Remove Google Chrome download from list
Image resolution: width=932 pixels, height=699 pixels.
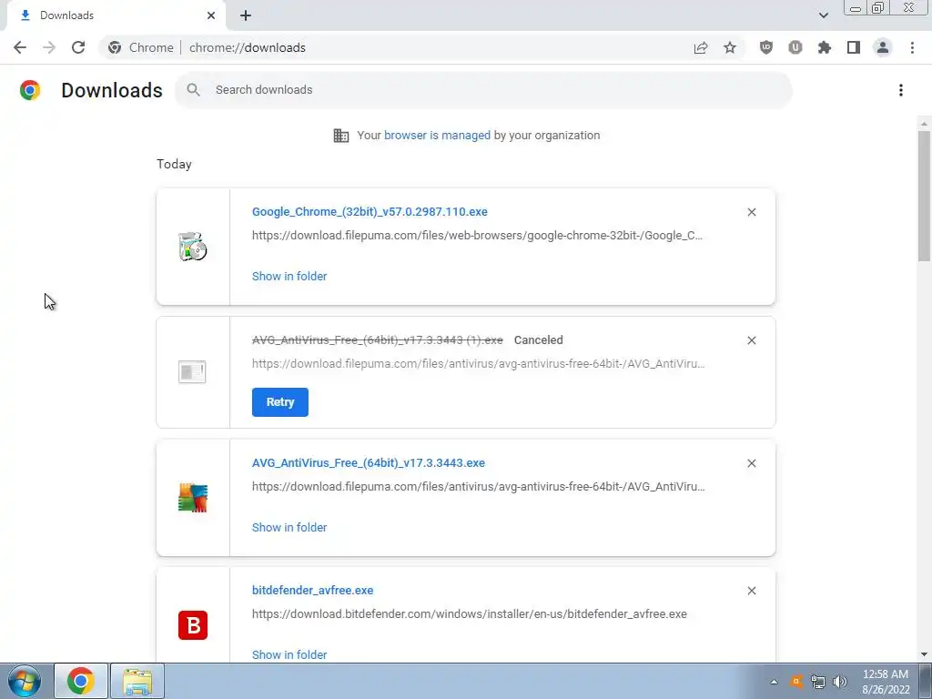click(x=751, y=212)
